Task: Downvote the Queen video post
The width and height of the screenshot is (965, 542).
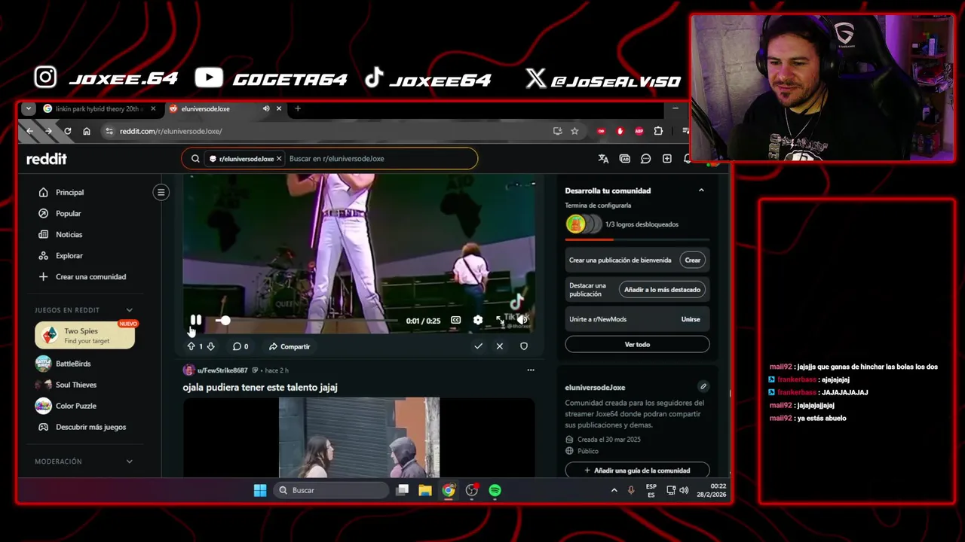Action: [x=210, y=346]
